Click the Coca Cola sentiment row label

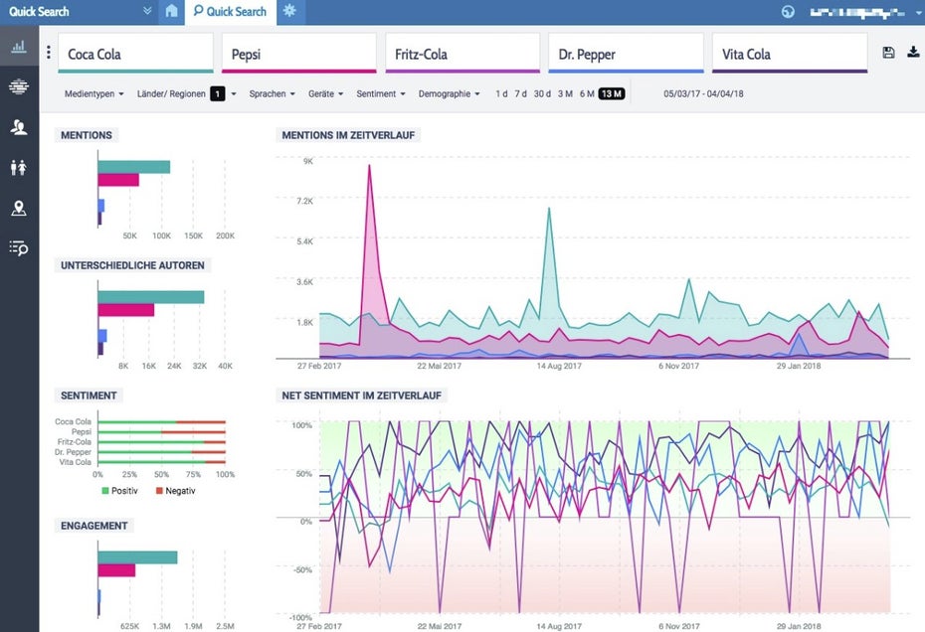(74, 421)
